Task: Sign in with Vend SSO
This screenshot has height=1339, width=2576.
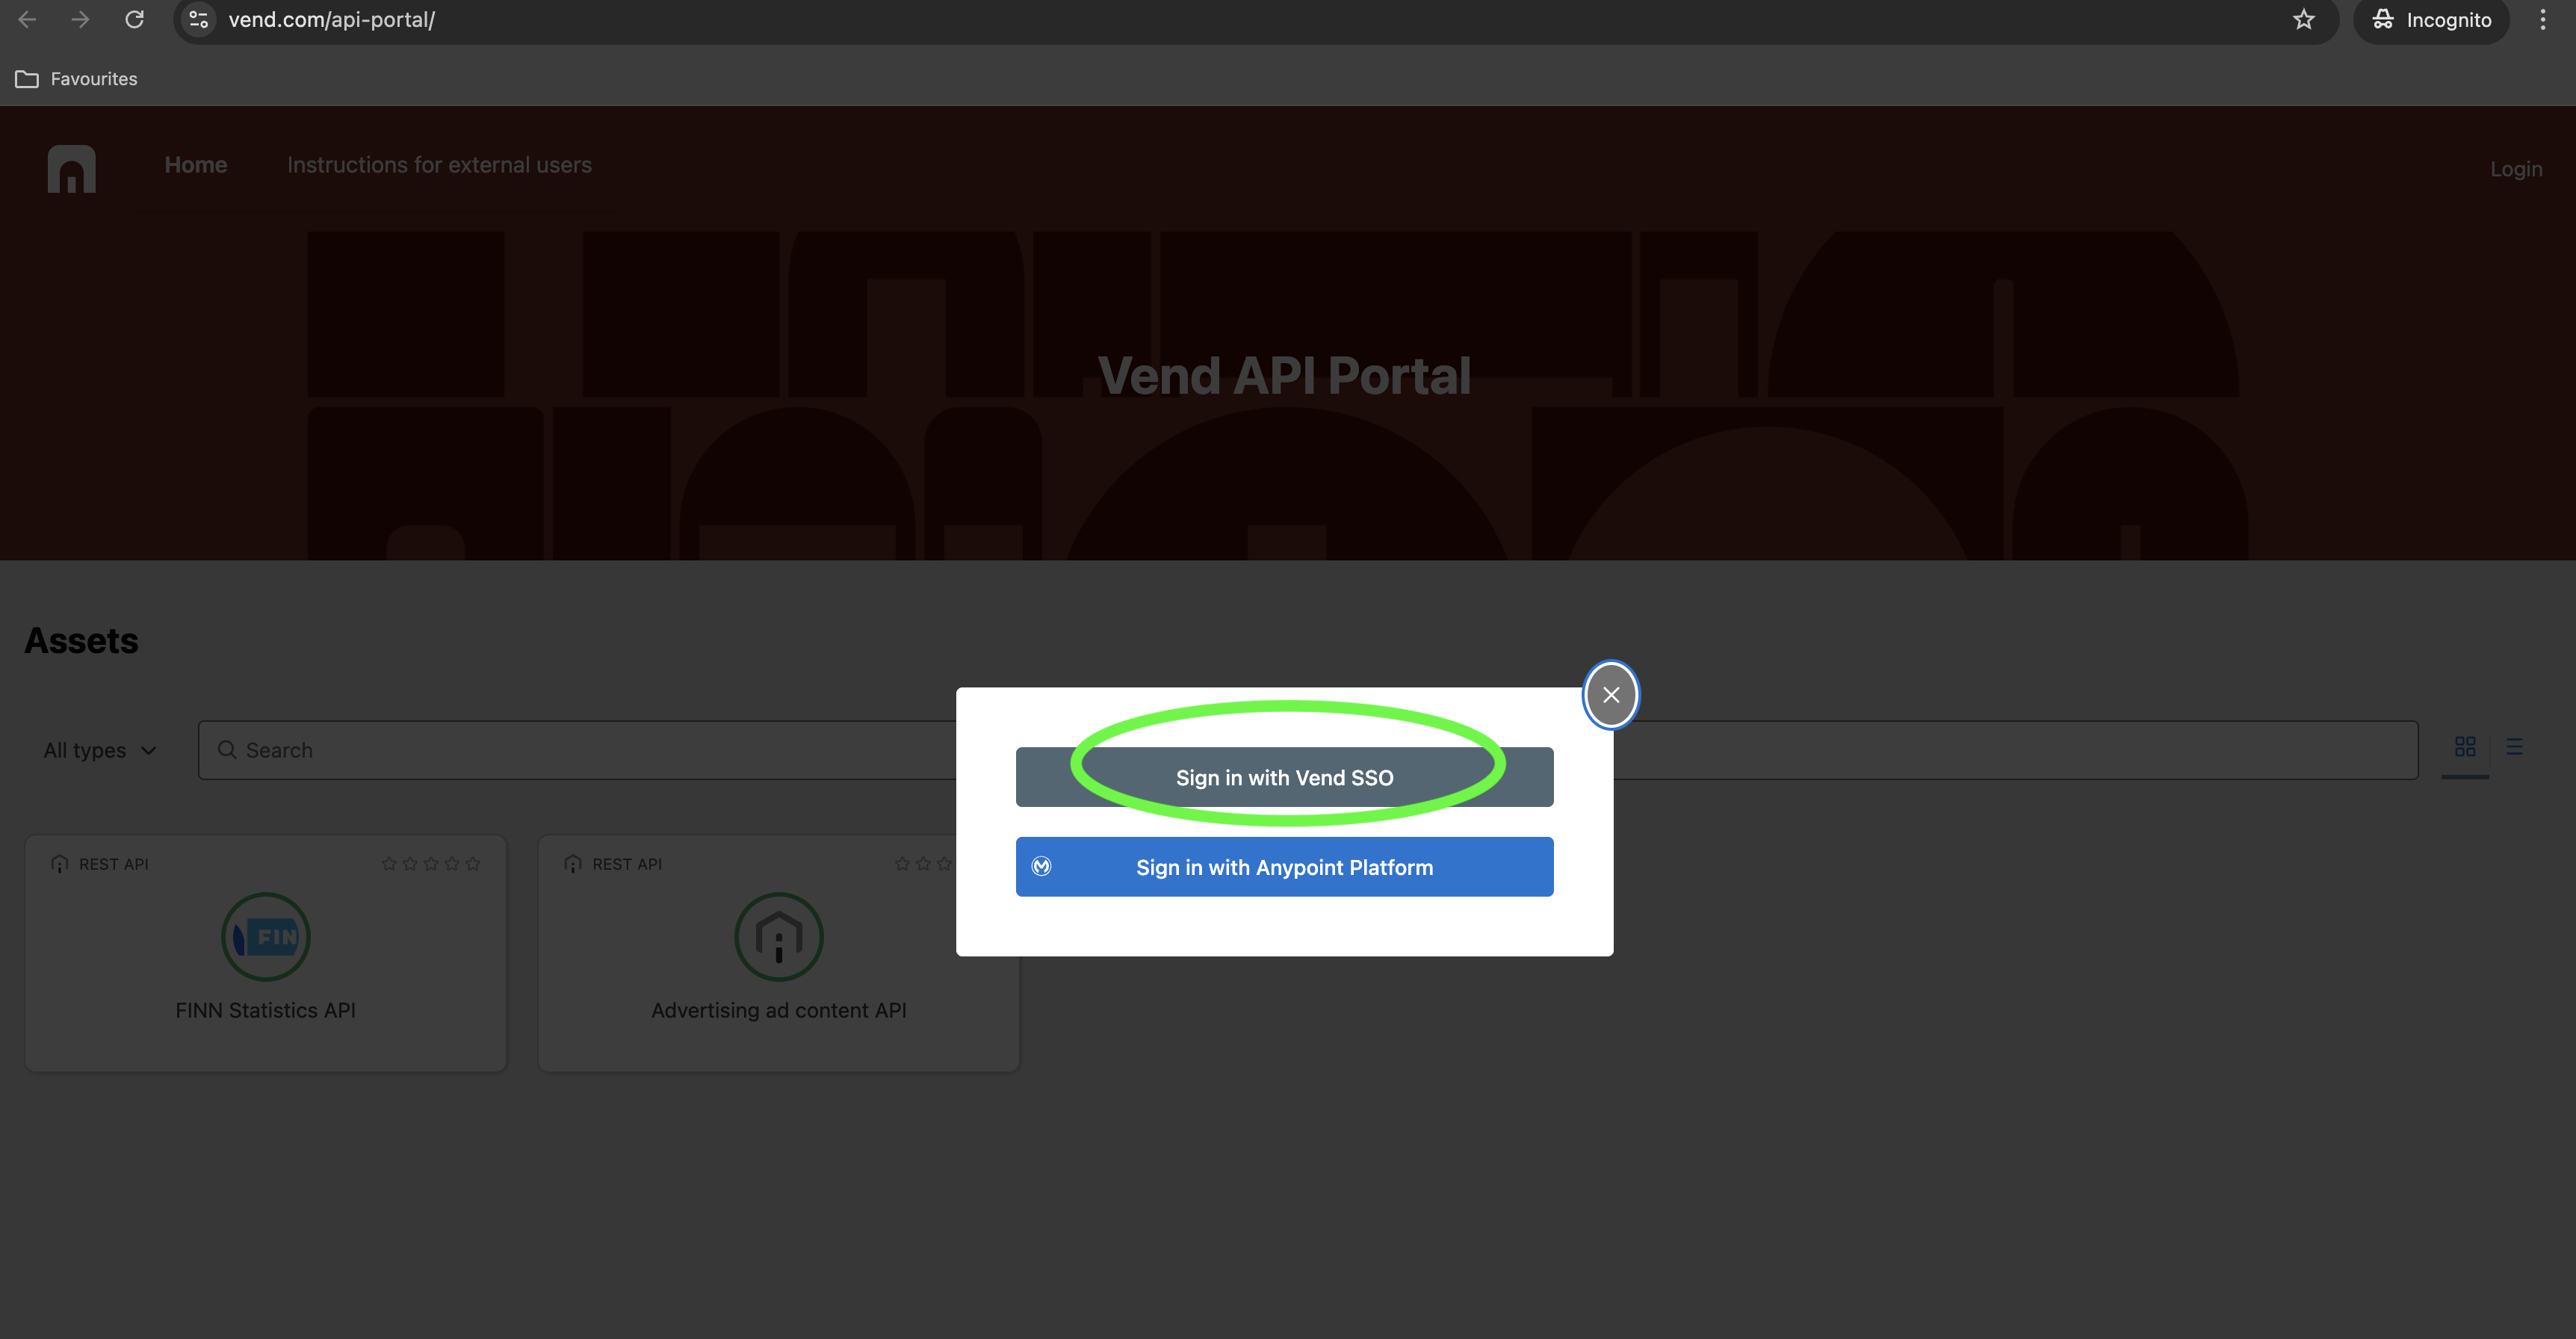Action: pos(1284,777)
